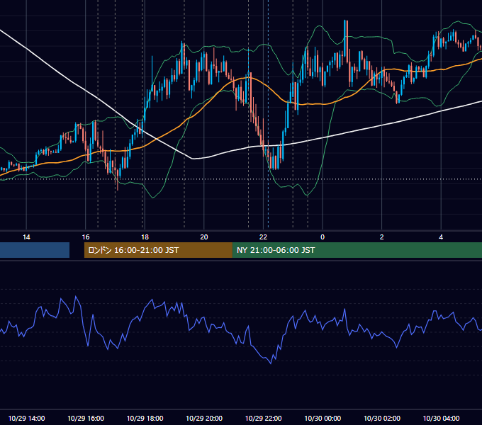Click the 20 hour label on the price chart axis
This screenshot has width=482, height=425.
coord(204,237)
